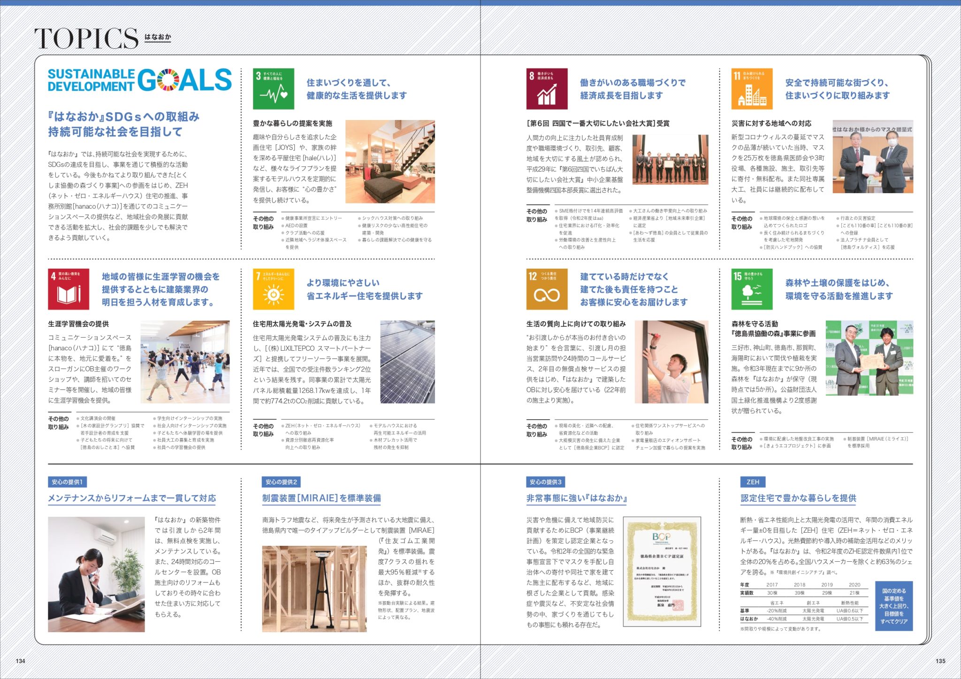961x679 pixels.
Task: Click the BCP certificate image
Action: 662,572
